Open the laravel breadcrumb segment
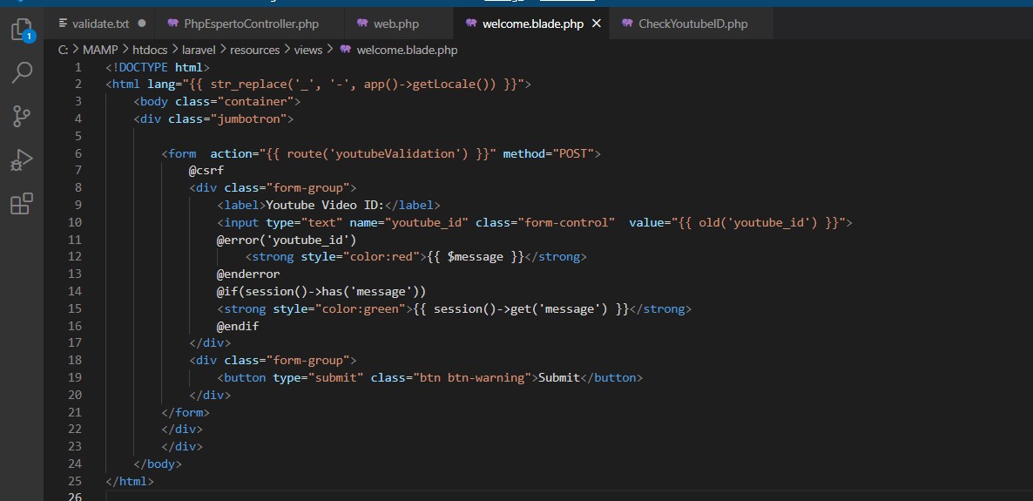1033x501 pixels. [x=199, y=50]
